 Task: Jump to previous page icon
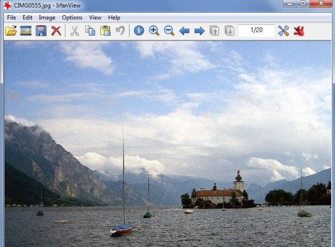[x=214, y=31]
